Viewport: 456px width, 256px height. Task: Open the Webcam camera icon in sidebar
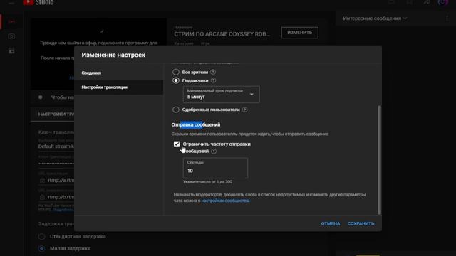(x=11, y=36)
